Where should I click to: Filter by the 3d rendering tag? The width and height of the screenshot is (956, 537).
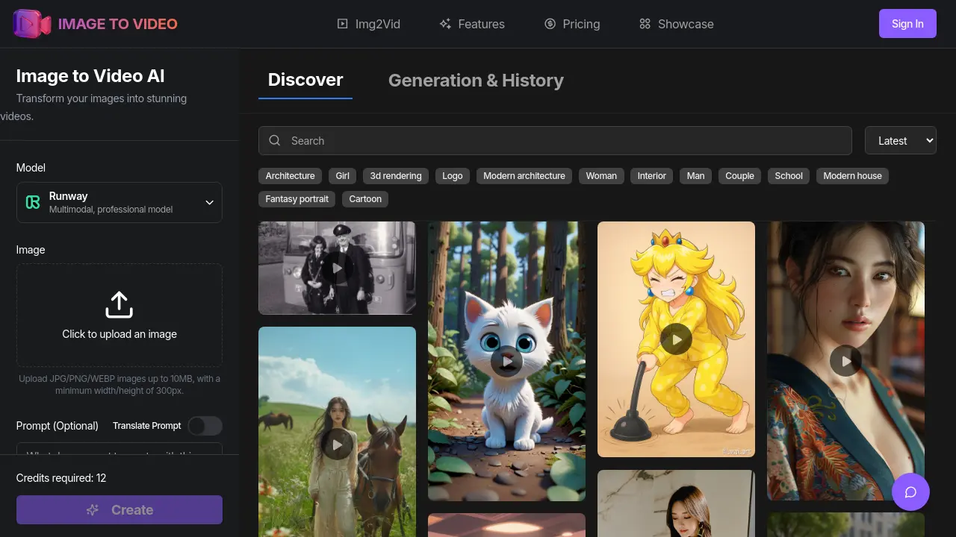click(x=396, y=176)
